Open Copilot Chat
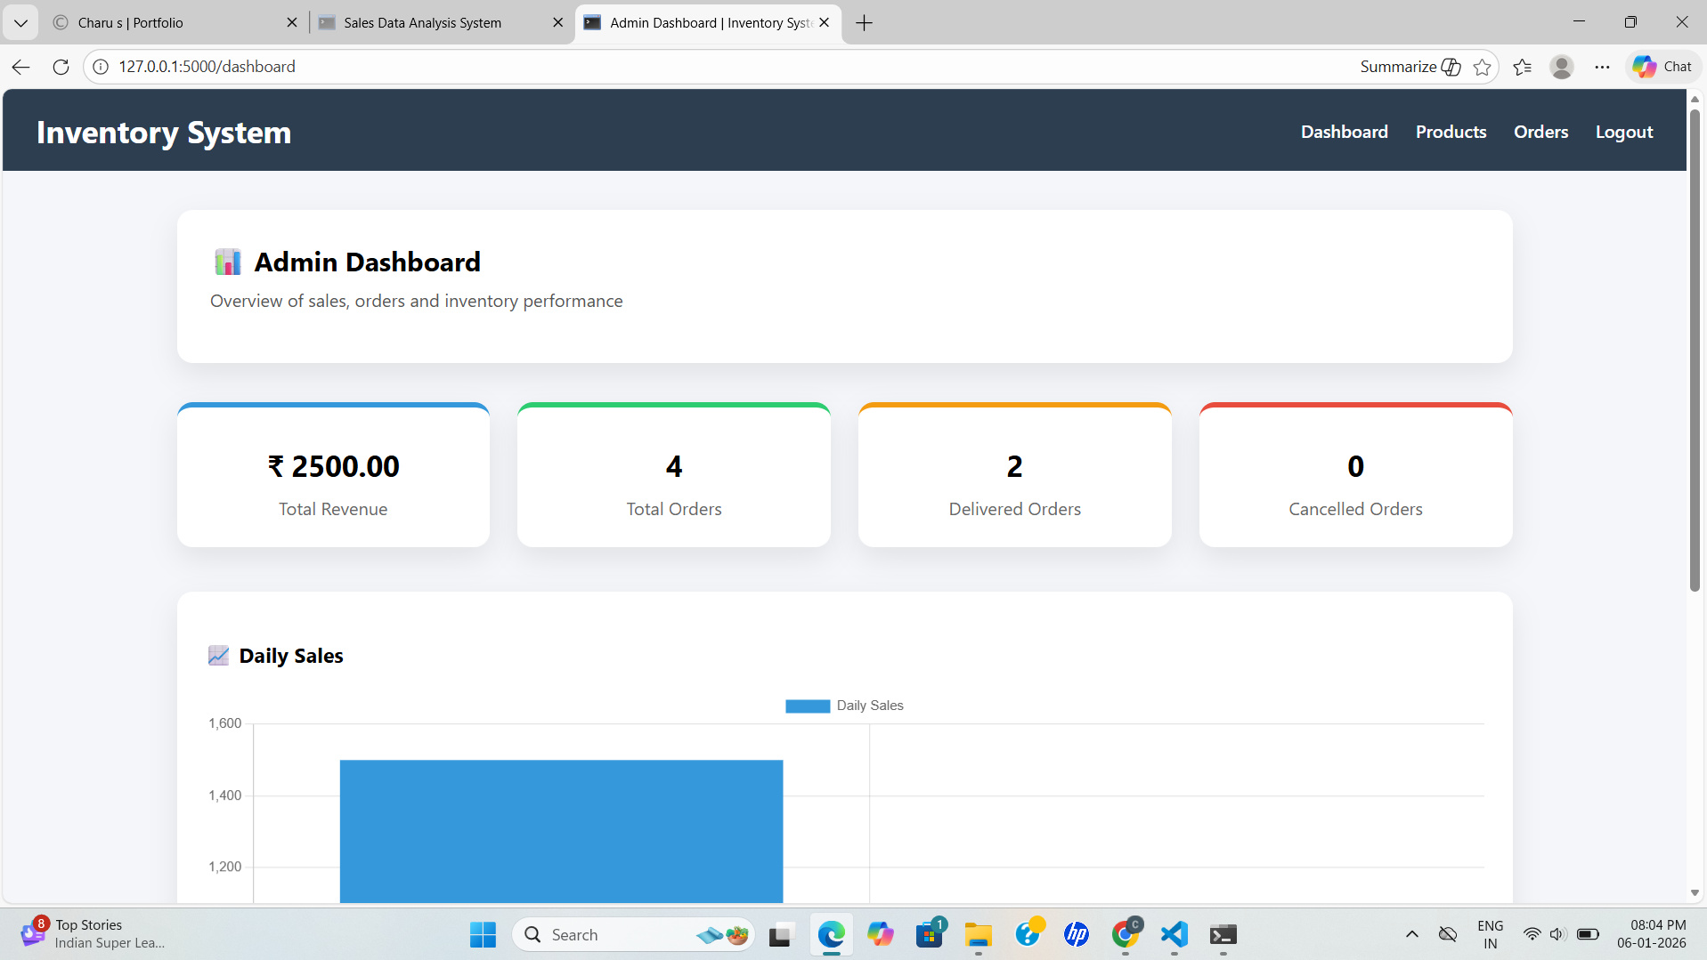Screen dimensions: 1707x960 pos(1662,67)
